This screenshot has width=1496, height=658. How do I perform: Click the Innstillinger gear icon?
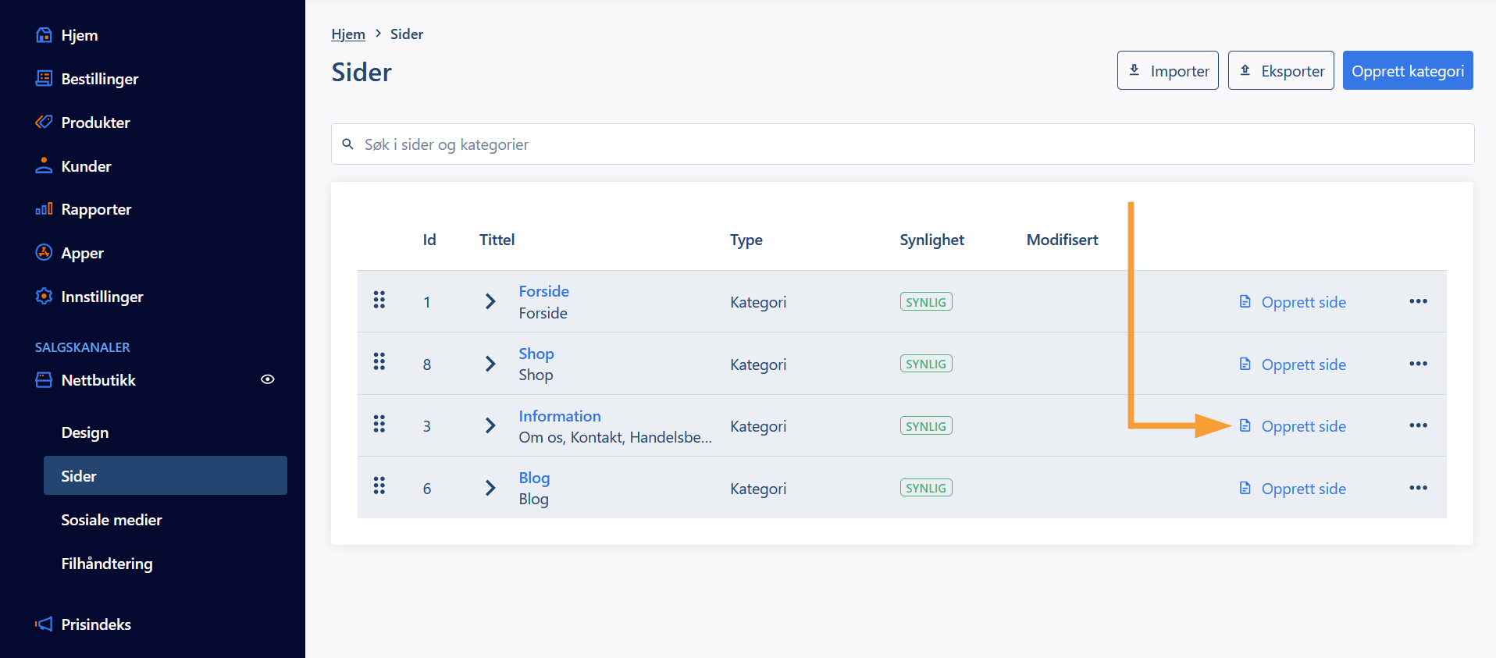click(44, 297)
